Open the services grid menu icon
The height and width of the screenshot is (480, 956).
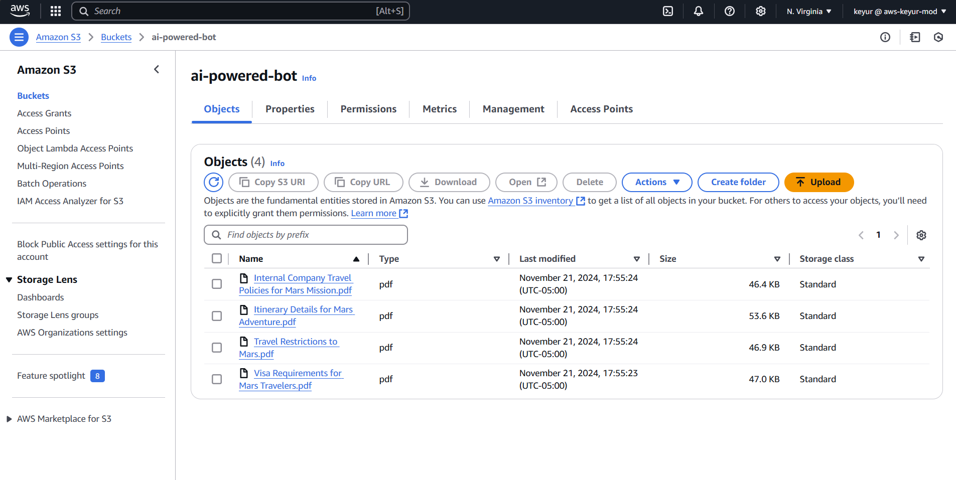coord(56,11)
